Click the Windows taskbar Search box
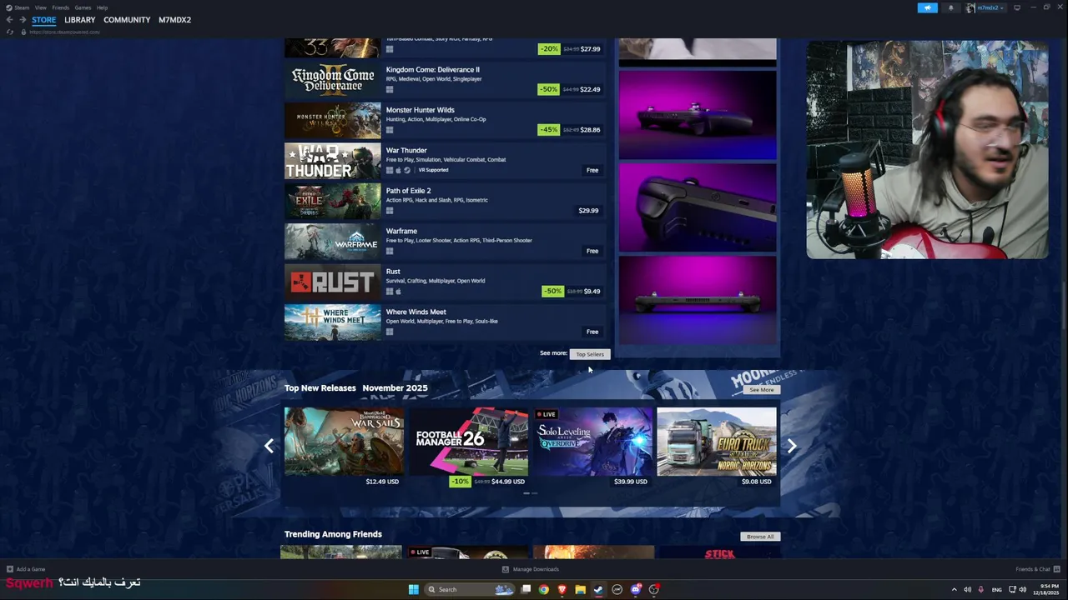1068x600 pixels. 470,589
